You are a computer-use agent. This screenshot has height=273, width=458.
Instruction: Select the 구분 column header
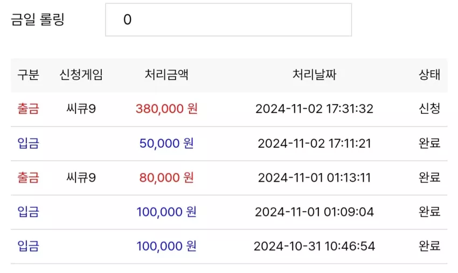[28, 75]
